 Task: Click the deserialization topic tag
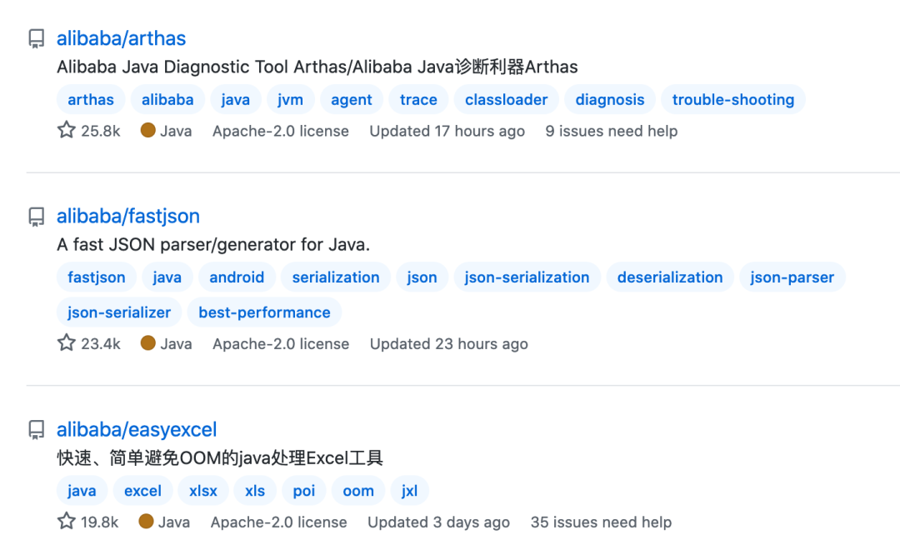(x=670, y=277)
